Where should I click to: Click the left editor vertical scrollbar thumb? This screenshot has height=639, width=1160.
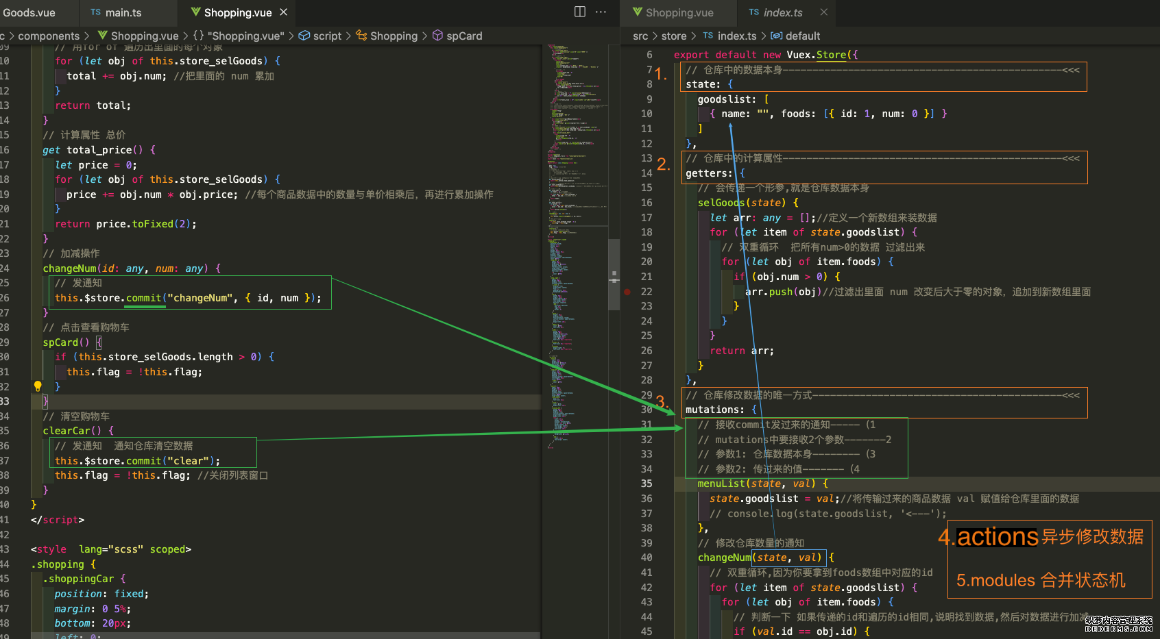pos(614,274)
